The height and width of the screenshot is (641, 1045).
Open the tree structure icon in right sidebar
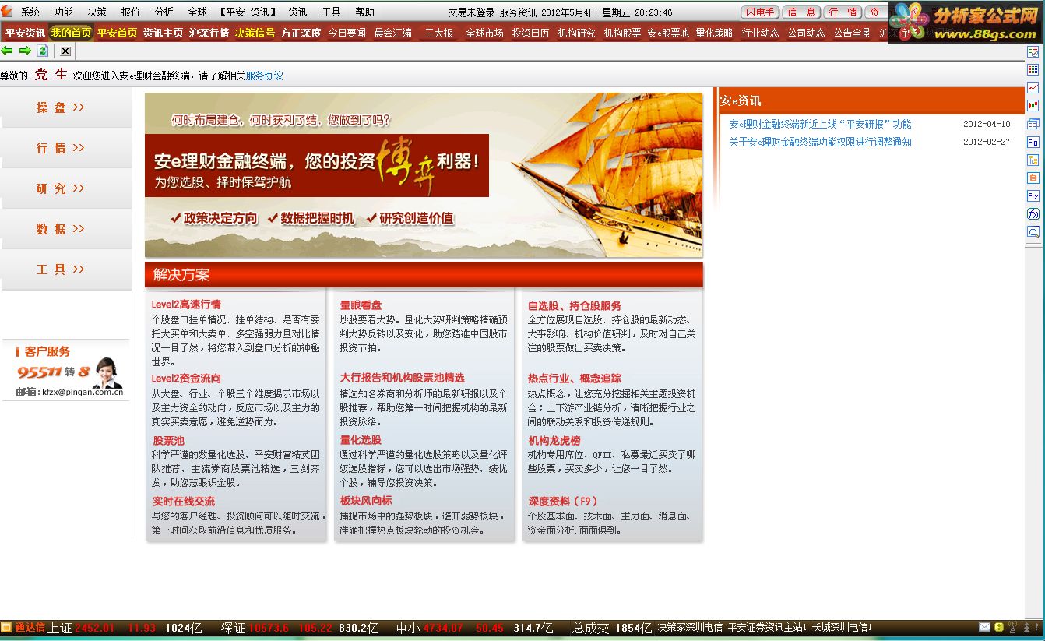click(x=1033, y=160)
